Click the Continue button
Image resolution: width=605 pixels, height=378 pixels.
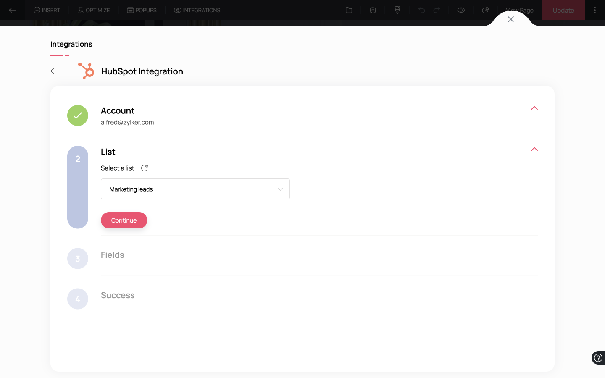124,220
